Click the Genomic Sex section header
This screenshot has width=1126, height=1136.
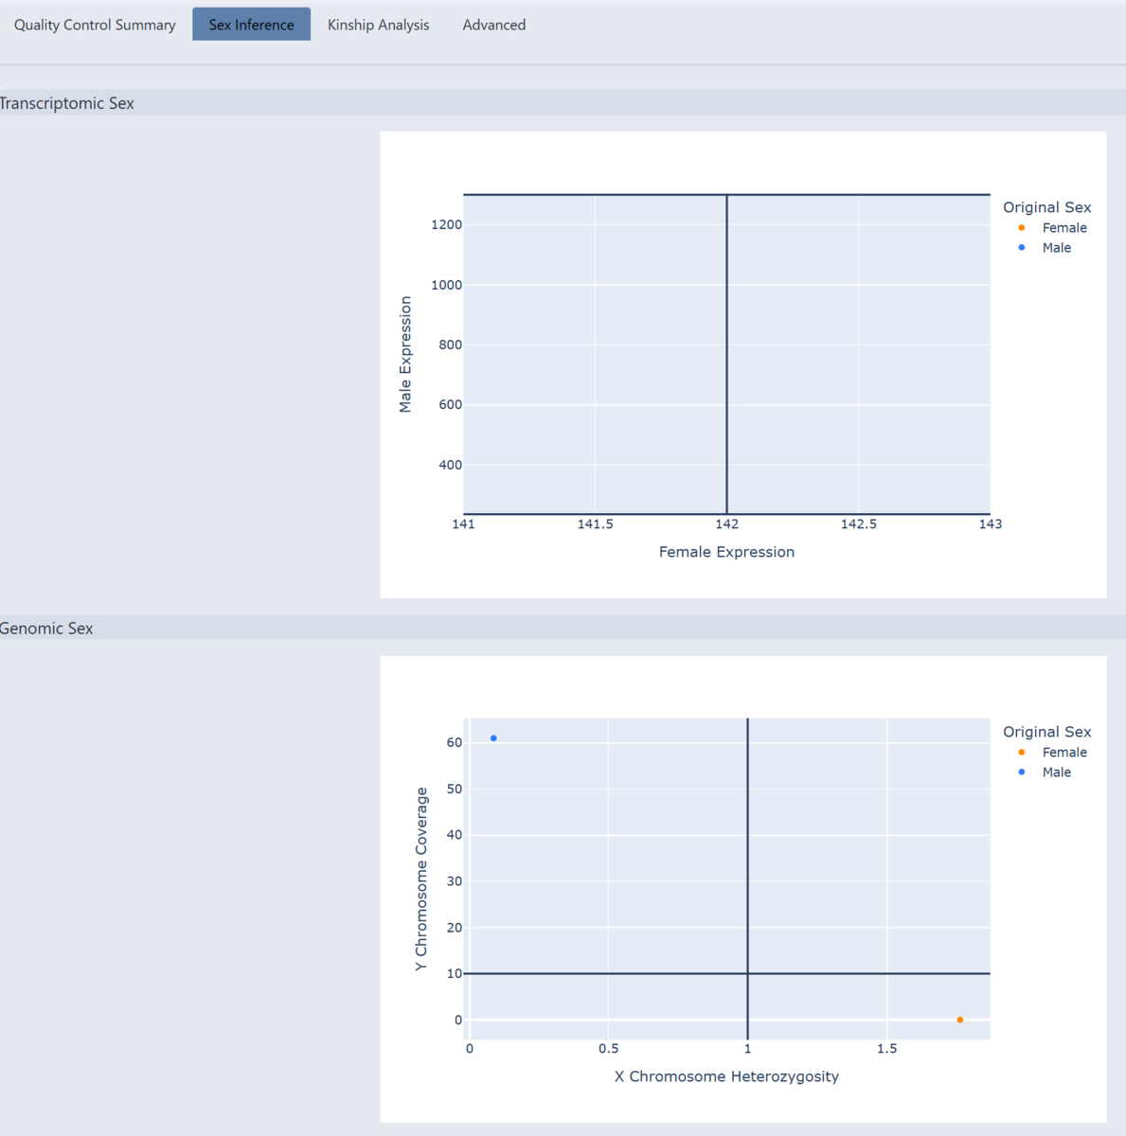pos(563,628)
